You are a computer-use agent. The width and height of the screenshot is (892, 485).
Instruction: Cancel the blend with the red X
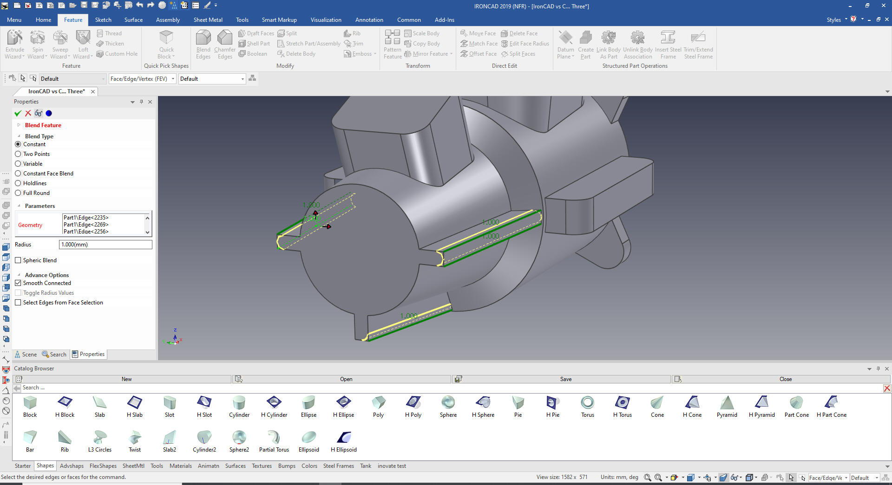click(28, 113)
